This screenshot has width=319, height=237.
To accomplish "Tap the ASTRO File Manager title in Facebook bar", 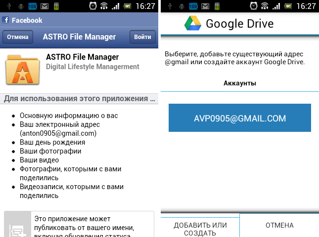I will 79,37.
